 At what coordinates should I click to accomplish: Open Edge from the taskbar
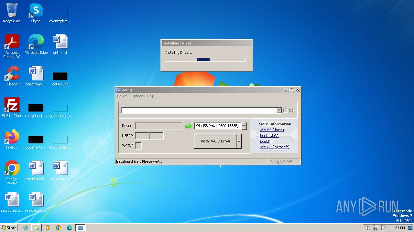pyautogui.click(x=70, y=228)
